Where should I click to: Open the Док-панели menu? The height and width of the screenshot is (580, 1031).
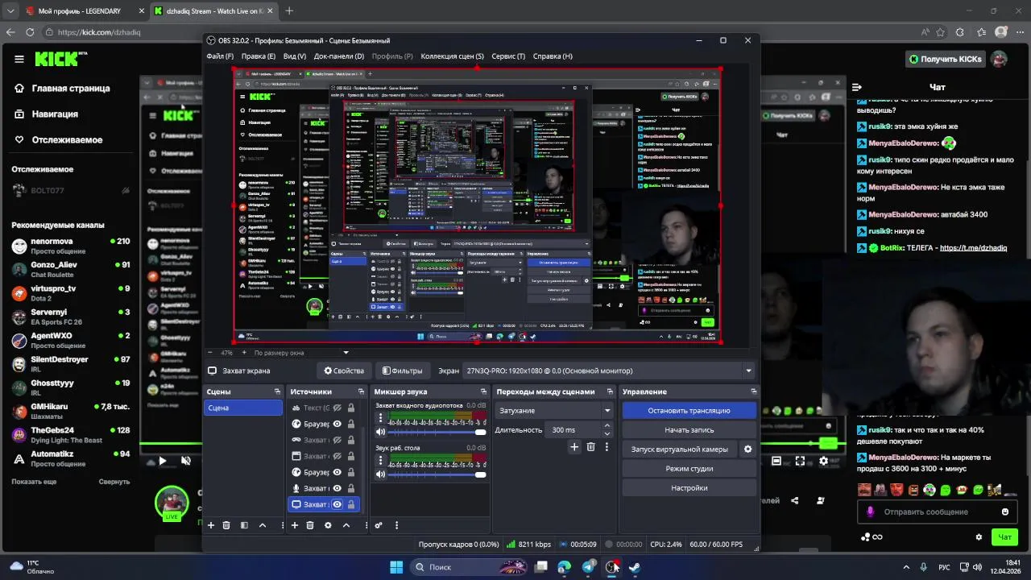(x=339, y=56)
